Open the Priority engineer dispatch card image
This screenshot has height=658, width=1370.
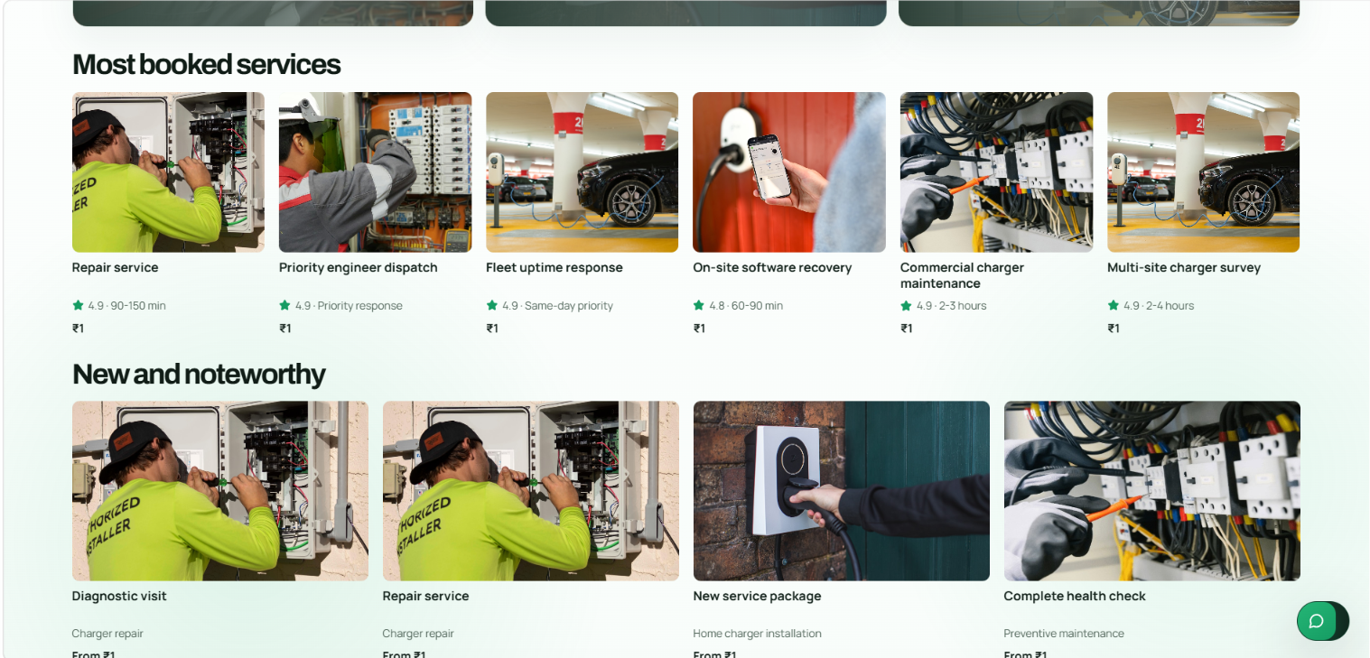375,172
